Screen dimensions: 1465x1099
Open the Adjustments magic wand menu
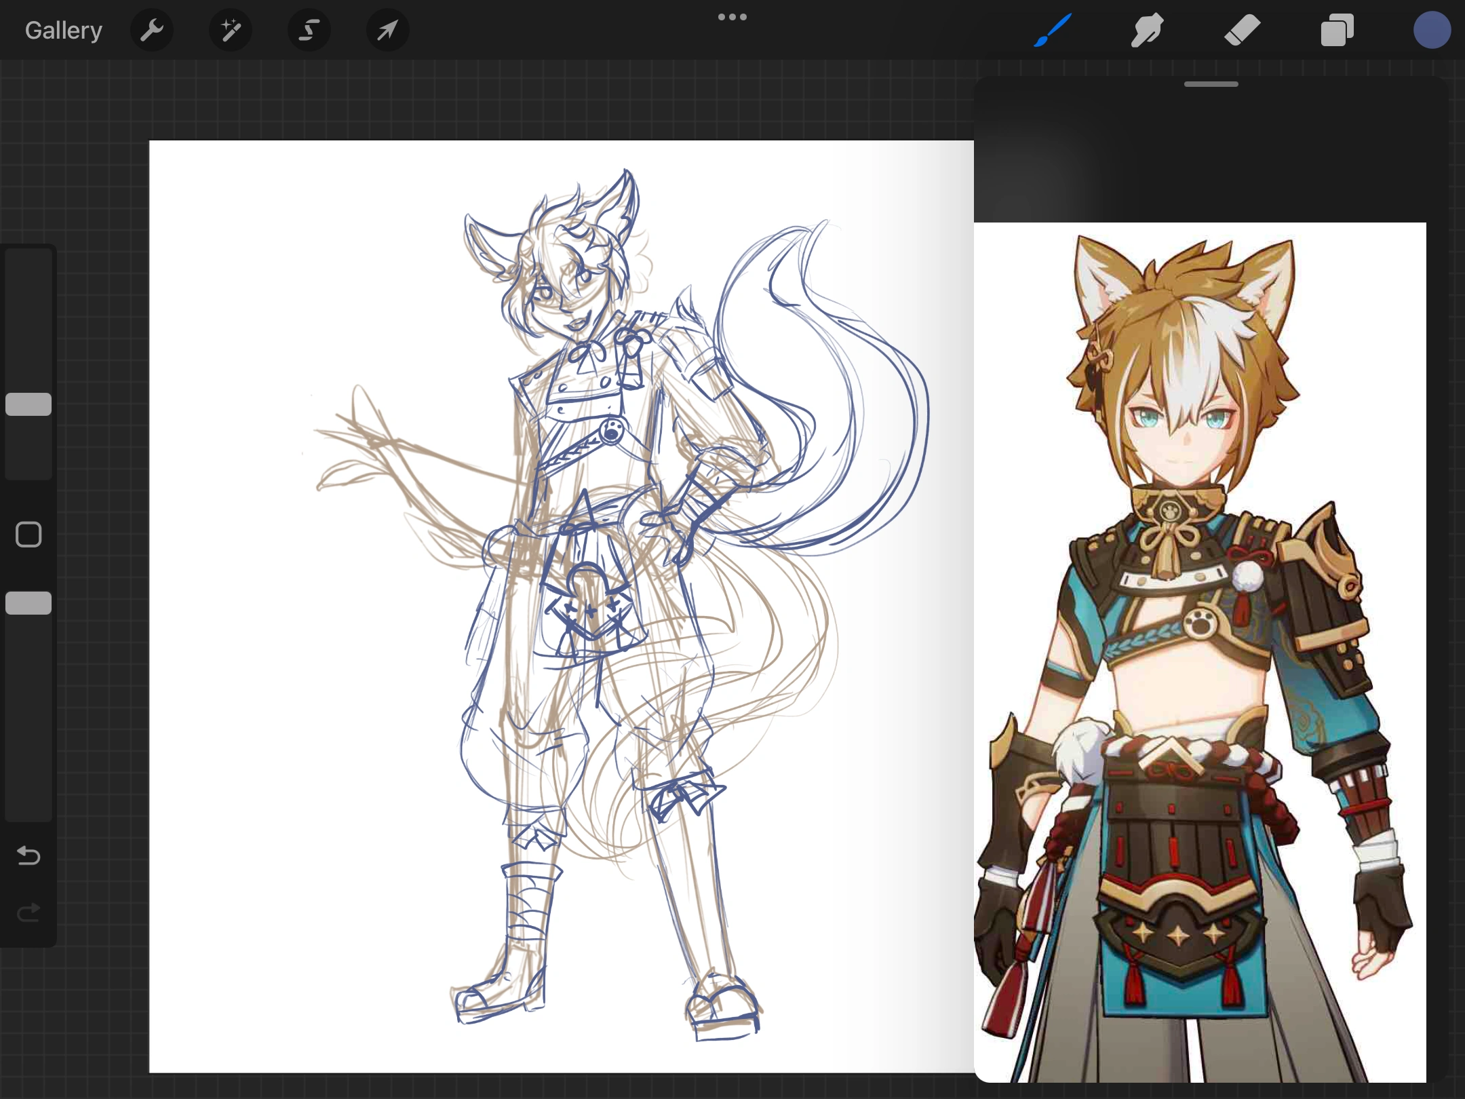(231, 31)
